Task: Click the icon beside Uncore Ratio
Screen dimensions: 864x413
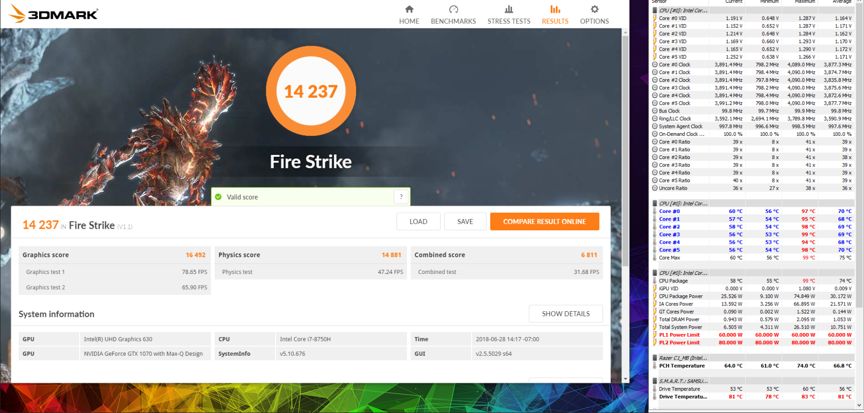Action: [x=655, y=188]
